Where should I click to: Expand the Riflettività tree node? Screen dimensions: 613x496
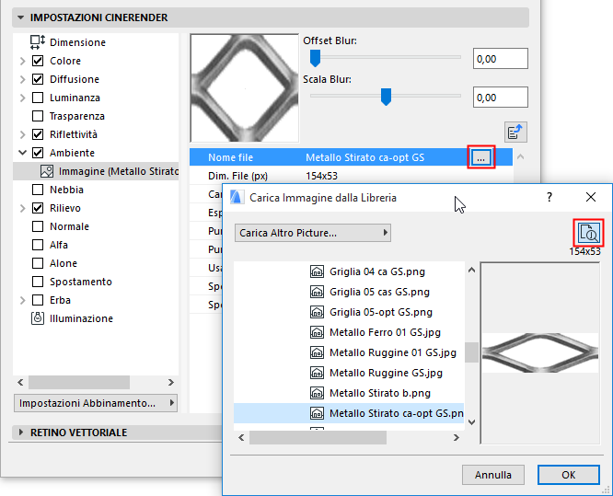(x=23, y=134)
